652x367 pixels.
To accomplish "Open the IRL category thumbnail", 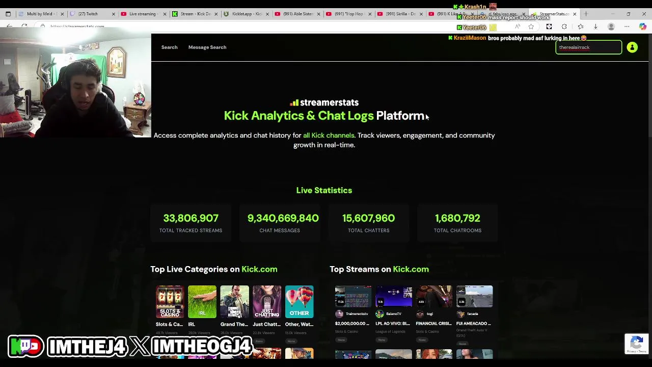I will 202,301.
